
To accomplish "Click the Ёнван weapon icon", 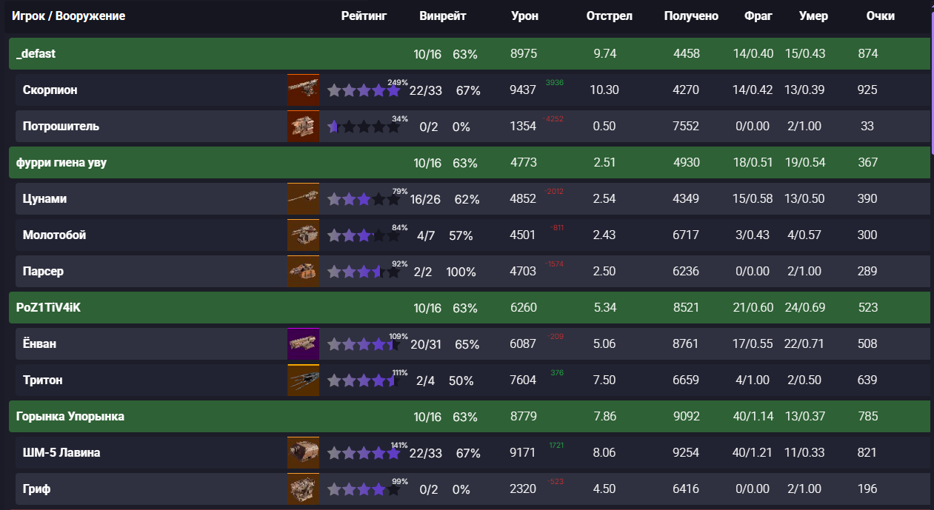I will click(303, 343).
